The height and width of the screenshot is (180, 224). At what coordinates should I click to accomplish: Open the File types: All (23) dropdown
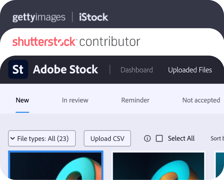[x=42, y=138]
